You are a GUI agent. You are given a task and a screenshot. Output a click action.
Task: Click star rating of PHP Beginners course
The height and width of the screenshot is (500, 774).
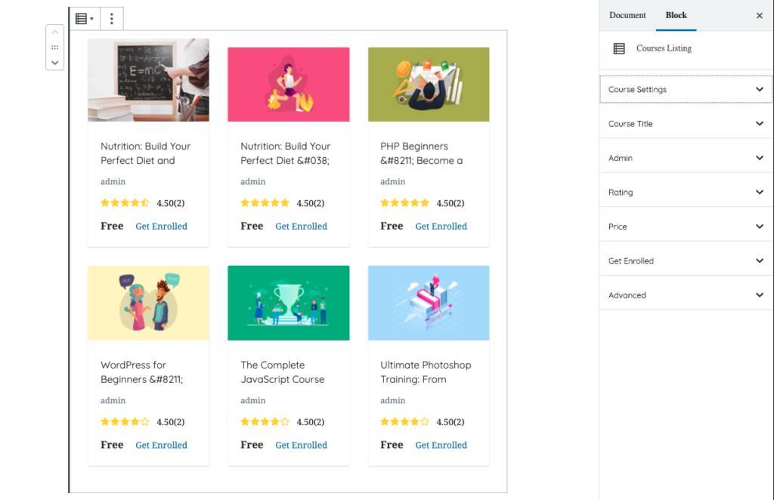pyautogui.click(x=405, y=202)
